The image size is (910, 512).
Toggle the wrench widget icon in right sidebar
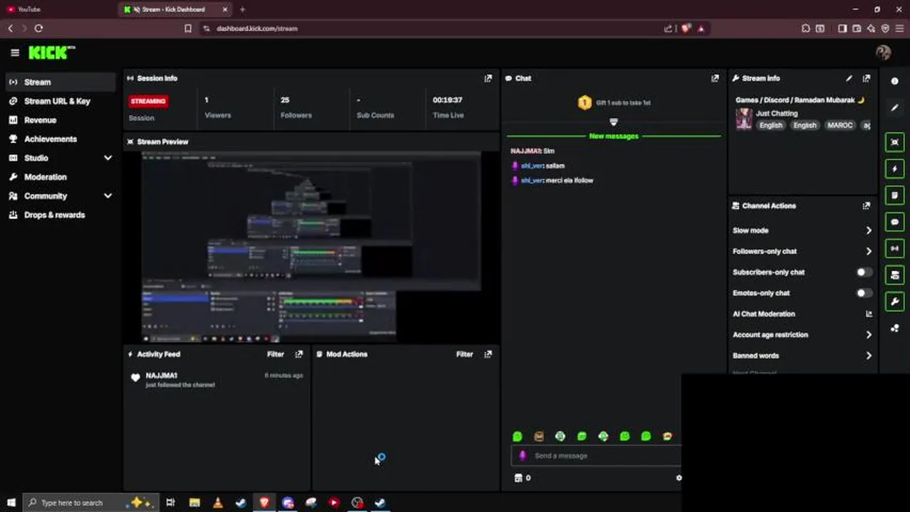pos(895,302)
